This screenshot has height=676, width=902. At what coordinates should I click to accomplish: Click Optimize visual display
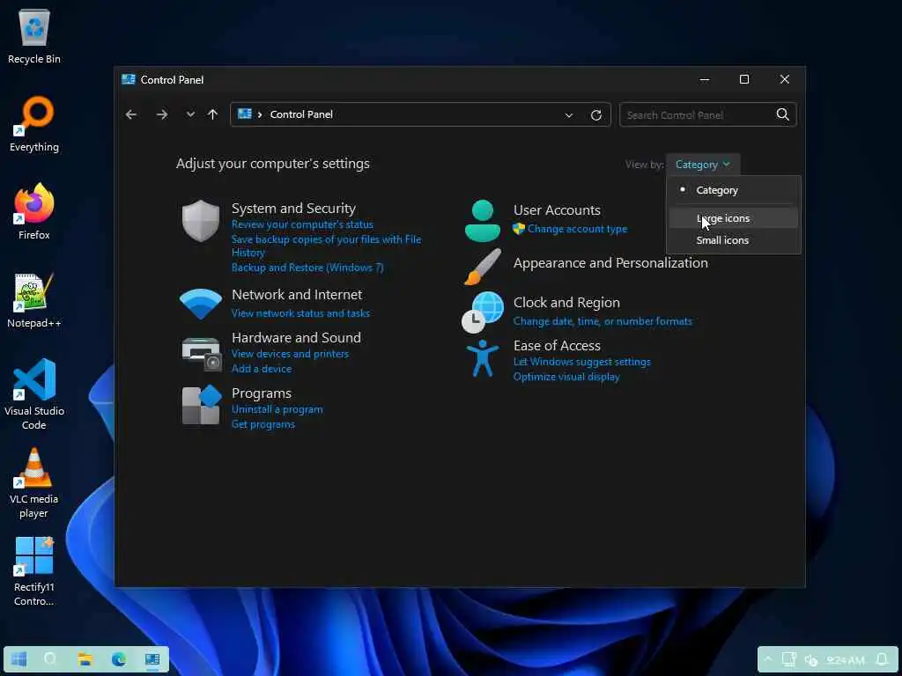[566, 377]
